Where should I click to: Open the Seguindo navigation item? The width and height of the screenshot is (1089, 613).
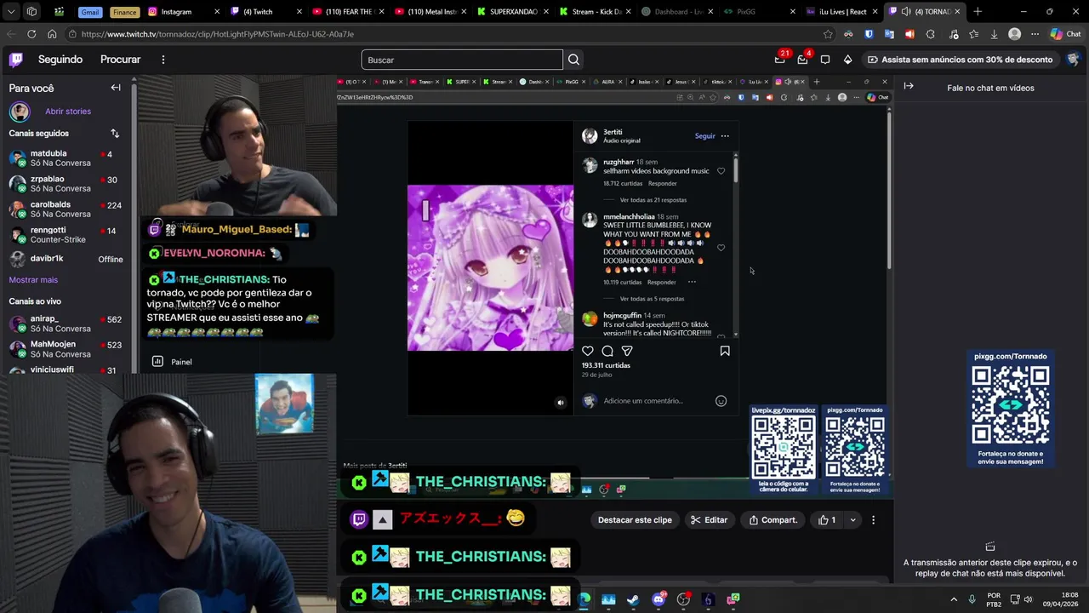pos(60,60)
